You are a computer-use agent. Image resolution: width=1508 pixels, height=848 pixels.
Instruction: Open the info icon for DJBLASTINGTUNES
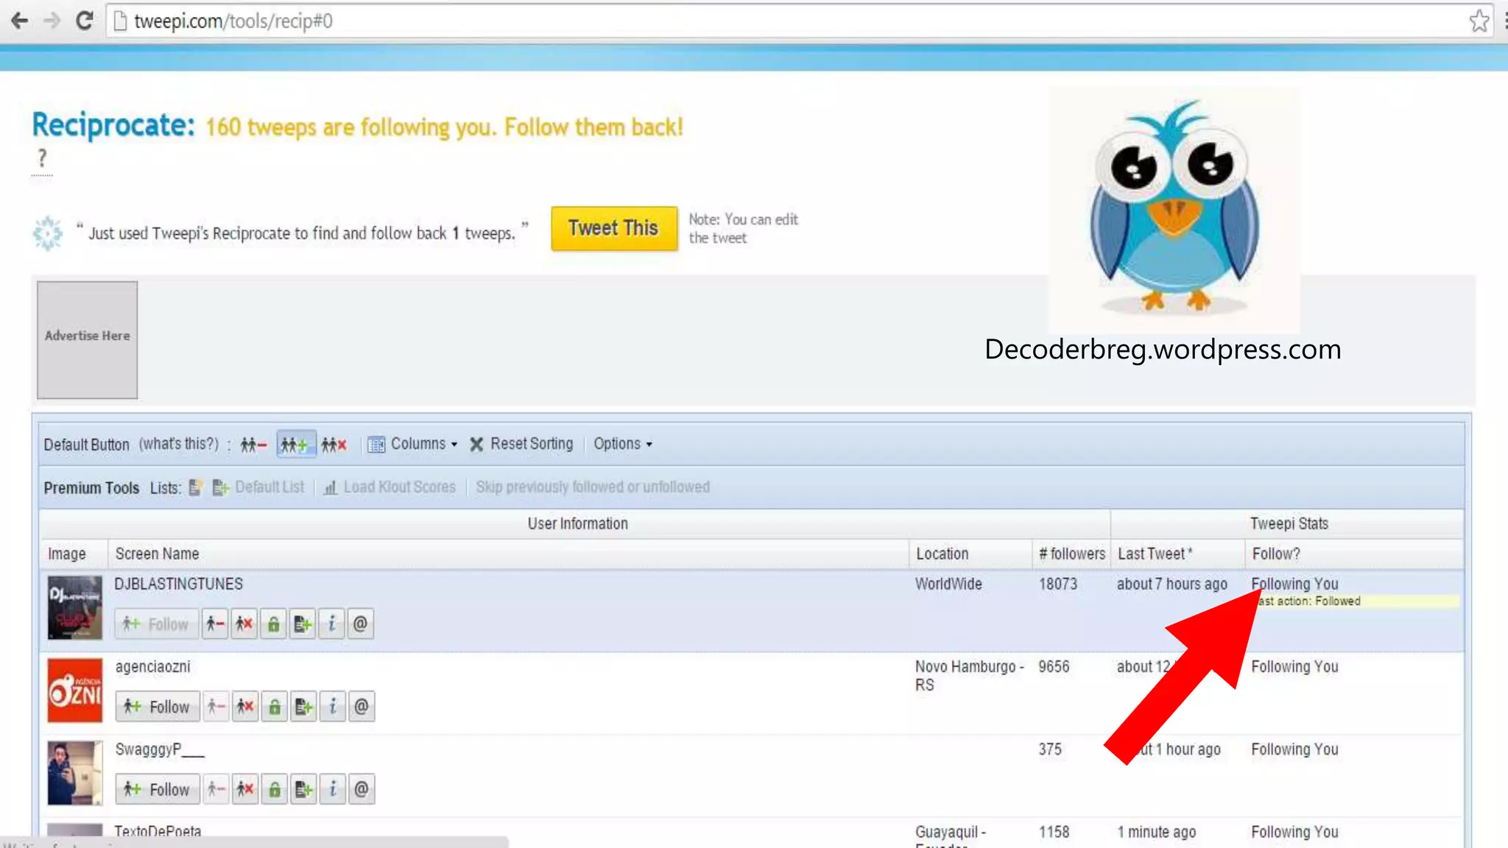(x=331, y=624)
